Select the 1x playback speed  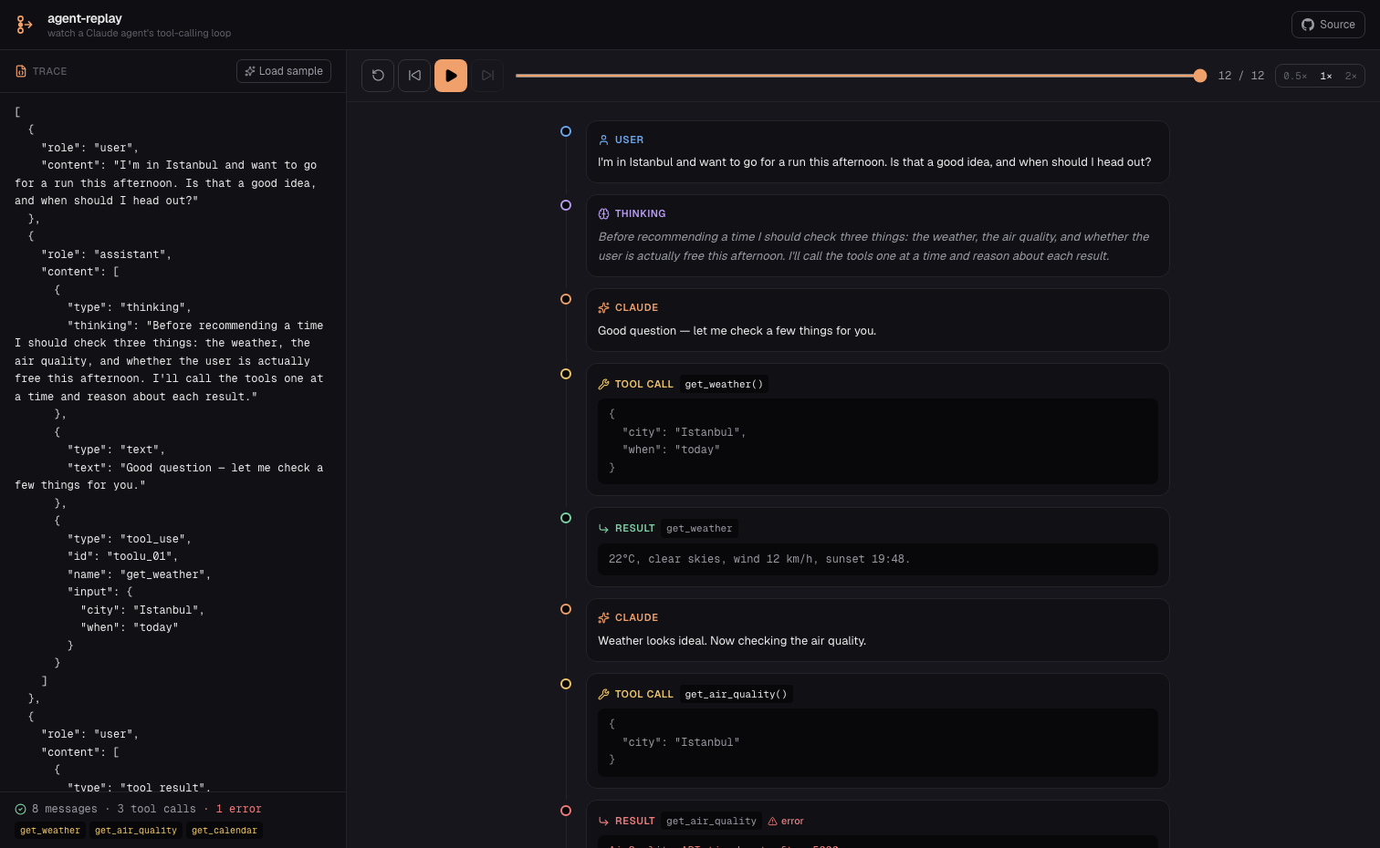click(x=1326, y=76)
